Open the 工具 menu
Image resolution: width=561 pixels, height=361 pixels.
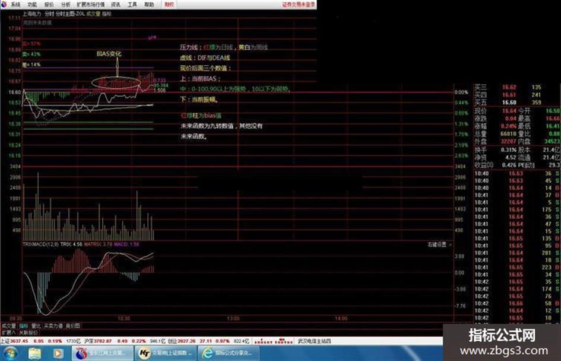[x=132, y=5]
